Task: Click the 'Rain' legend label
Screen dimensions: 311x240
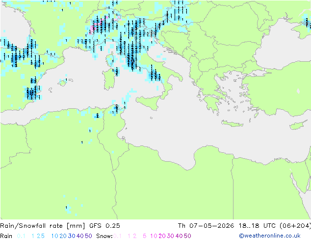Action: 6,236
